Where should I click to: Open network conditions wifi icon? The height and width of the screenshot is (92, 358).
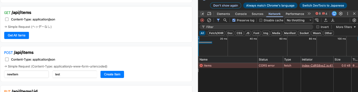click(317, 20)
